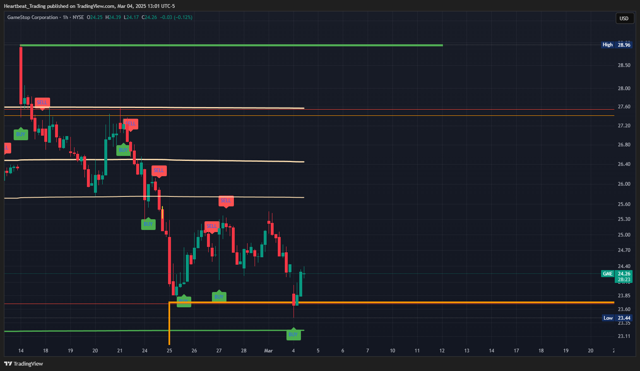Click the TradingView logo at the bottom

click(x=24, y=364)
